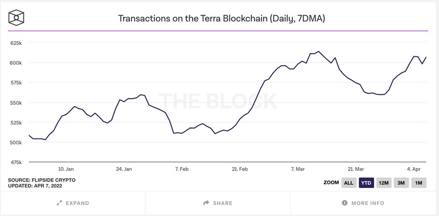Click the Source: Flipside Crypto text
Viewport: 439px width, 216px height.
pyautogui.click(x=42, y=180)
